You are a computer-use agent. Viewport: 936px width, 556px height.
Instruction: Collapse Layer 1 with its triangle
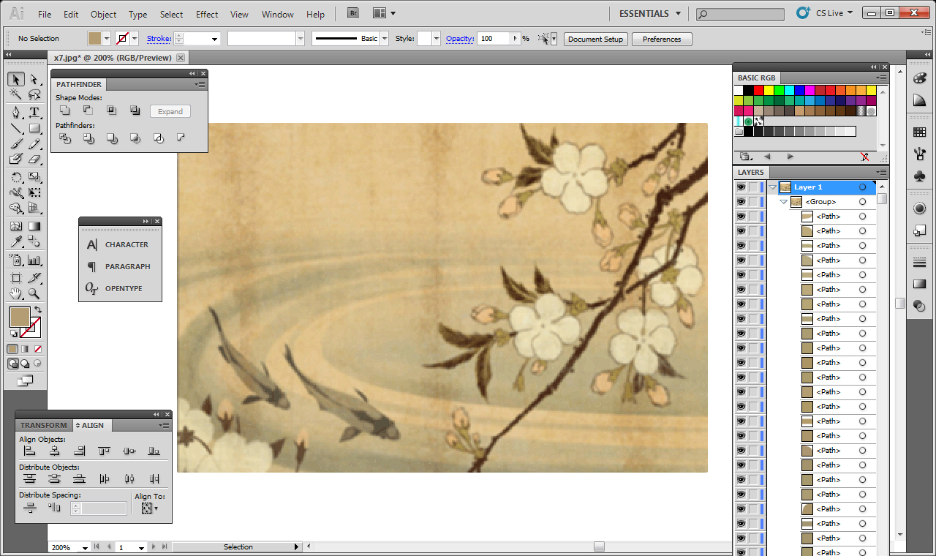(772, 187)
